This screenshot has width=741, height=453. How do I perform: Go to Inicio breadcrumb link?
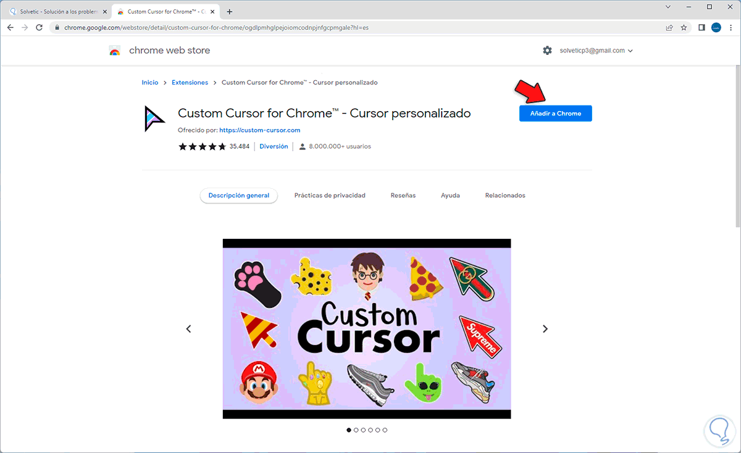click(x=150, y=83)
